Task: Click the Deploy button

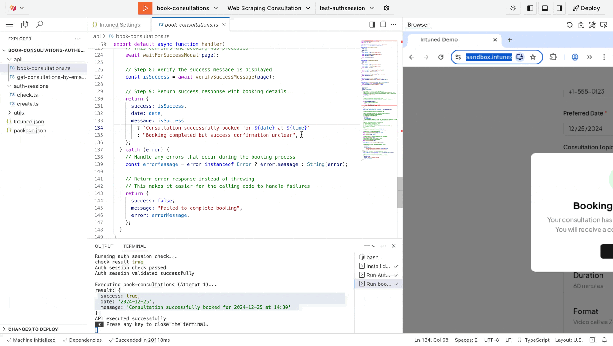Action: 586,8
